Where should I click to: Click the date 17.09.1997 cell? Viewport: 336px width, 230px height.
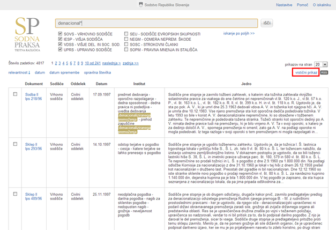tap(102, 94)
